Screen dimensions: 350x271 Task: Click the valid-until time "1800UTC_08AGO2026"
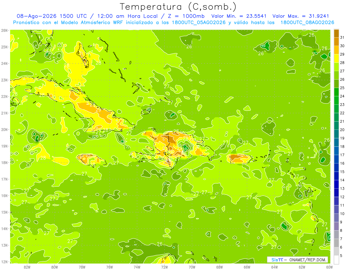307,23
